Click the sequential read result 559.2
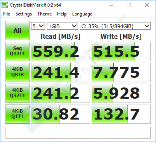Screen dimensions: 156x142 click(x=61, y=51)
